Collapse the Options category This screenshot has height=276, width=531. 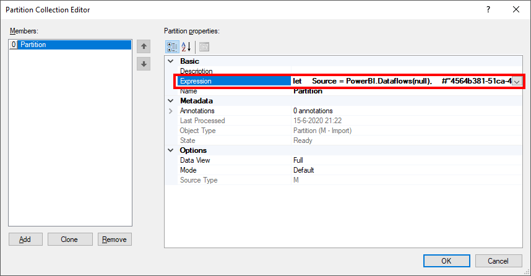[x=171, y=150]
